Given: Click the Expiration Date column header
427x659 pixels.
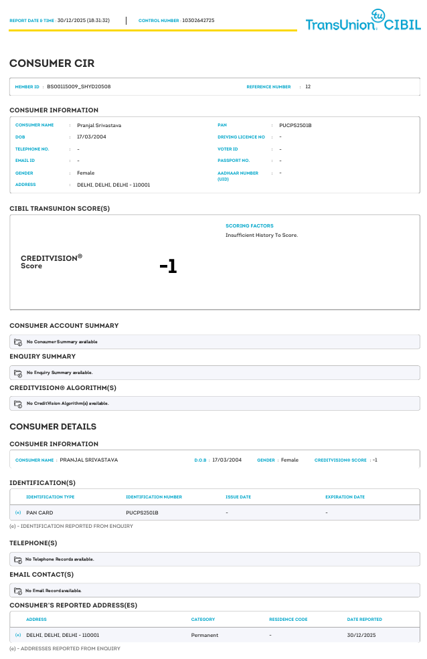Looking at the screenshot, I should click(x=345, y=497).
